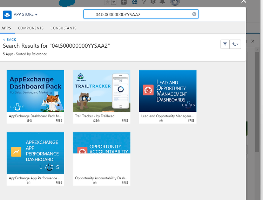Viewport: 263px width, 200px height.
Task: Open AppExchange Dashboard Pack thumbnail
Action: coord(35,91)
